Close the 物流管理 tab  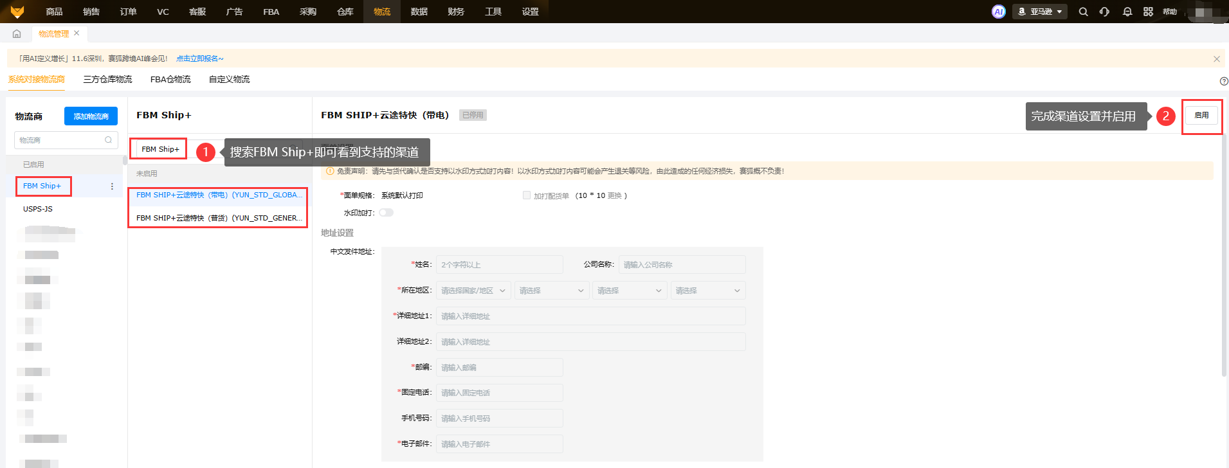coord(77,33)
